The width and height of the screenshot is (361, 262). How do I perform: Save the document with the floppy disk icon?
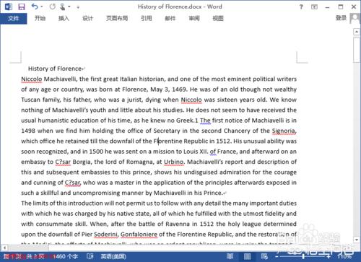coord(22,6)
